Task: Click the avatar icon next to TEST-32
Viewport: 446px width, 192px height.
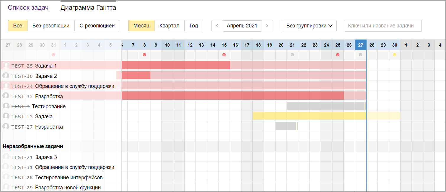Action: coord(6,96)
